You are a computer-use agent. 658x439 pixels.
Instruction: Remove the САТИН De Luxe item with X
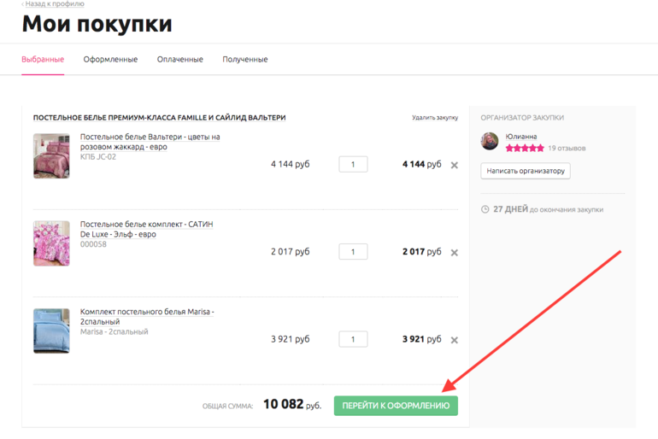point(454,253)
